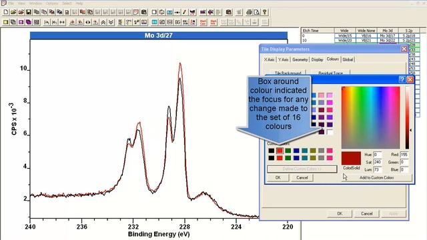Click the Lum value field

point(378,169)
